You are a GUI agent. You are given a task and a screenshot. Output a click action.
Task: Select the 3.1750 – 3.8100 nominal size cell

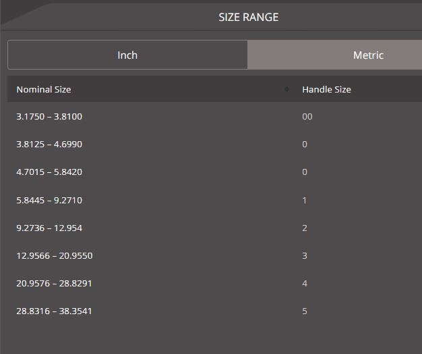pyautogui.click(x=49, y=117)
